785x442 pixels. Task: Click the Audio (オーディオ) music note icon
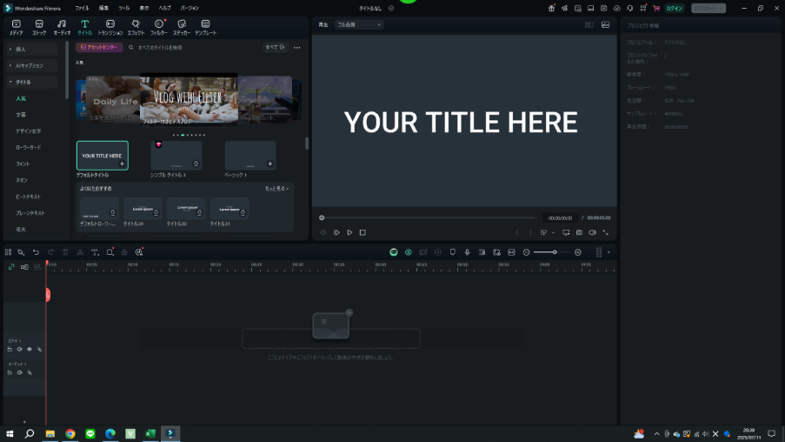click(x=62, y=27)
